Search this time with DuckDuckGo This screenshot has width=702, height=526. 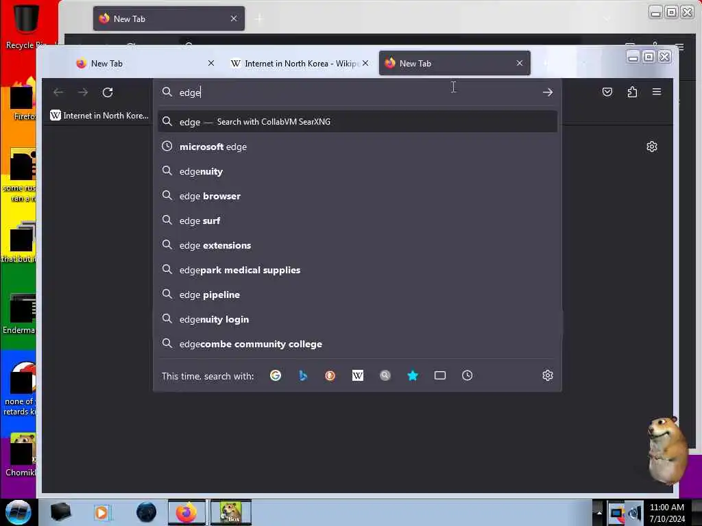[330, 376]
